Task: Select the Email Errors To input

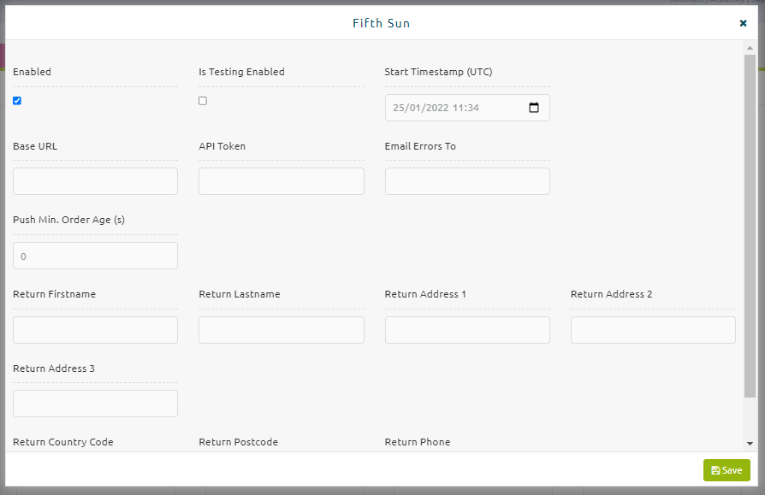Action: click(x=467, y=181)
